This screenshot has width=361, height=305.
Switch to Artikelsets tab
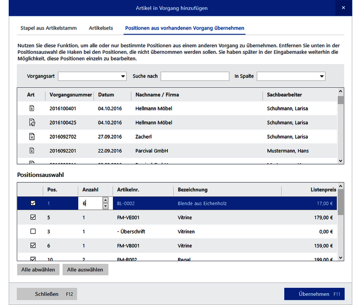(x=101, y=28)
